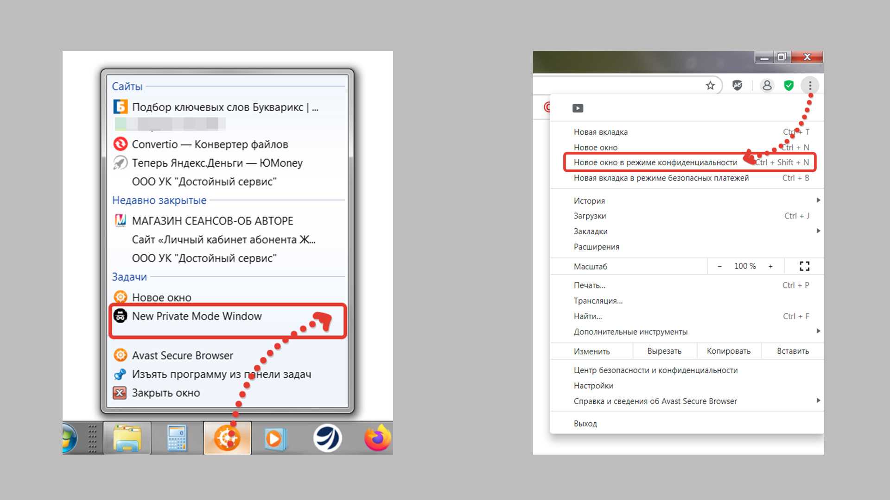Click Вырезать in the edit toolbar row
890x500 pixels.
pyautogui.click(x=664, y=350)
